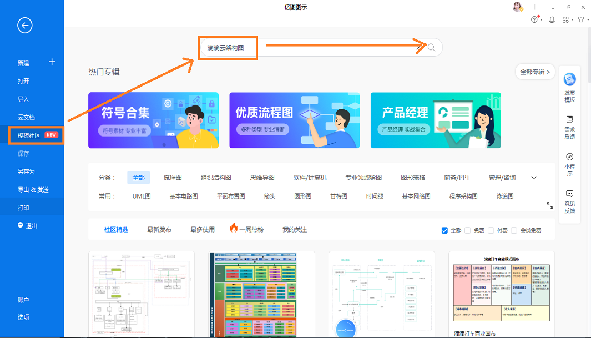Select 打开 in the sidebar
Image resolution: width=591 pixels, height=338 pixels.
click(x=23, y=82)
